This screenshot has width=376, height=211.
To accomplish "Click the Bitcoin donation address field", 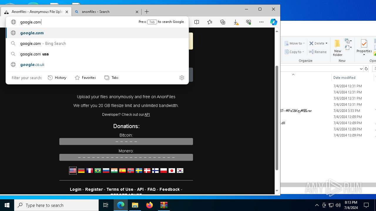I will coord(126,142).
